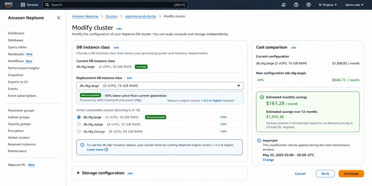Image resolution: width=372 pixels, height=186 pixels.
Task: Click the external link icon by Learn more
Action: click(106, 150)
